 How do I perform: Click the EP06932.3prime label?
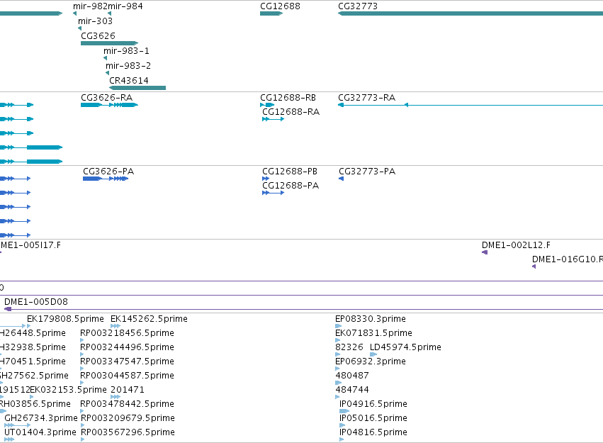371,361
